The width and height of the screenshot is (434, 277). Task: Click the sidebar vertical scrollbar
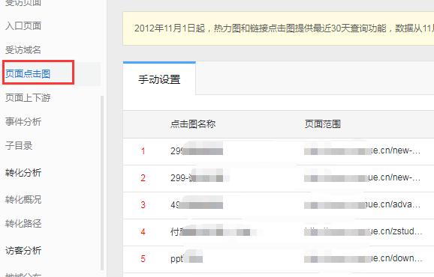[x=102, y=183]
